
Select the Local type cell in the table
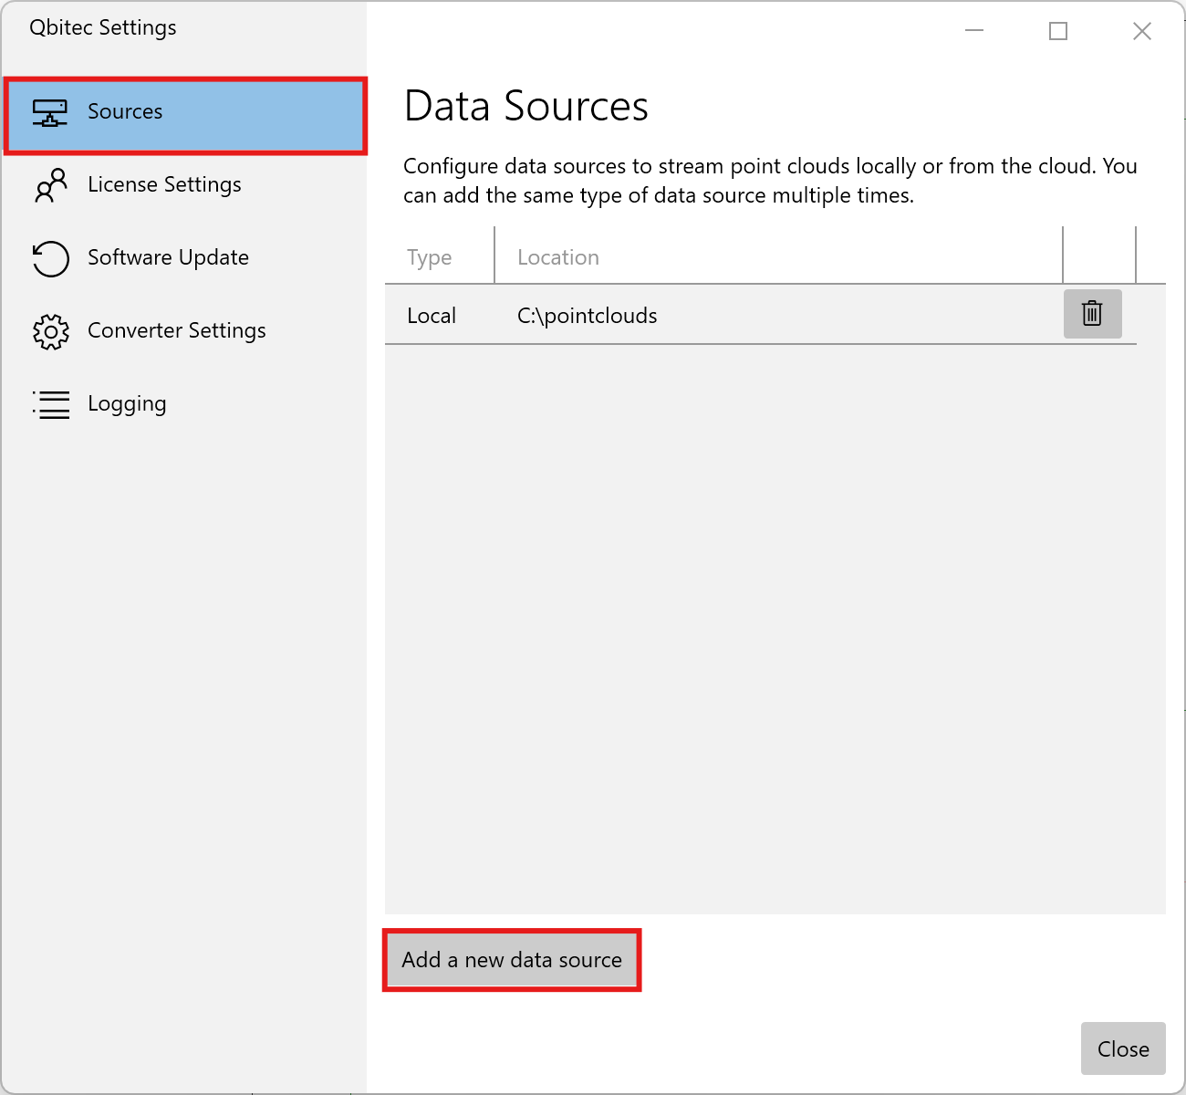tap(432, 316)
